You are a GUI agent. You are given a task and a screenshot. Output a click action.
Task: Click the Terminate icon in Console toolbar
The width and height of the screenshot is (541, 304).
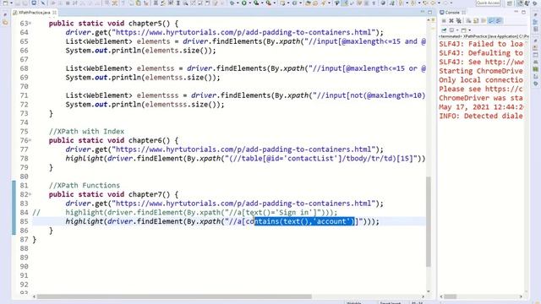(x=444, y=21)
